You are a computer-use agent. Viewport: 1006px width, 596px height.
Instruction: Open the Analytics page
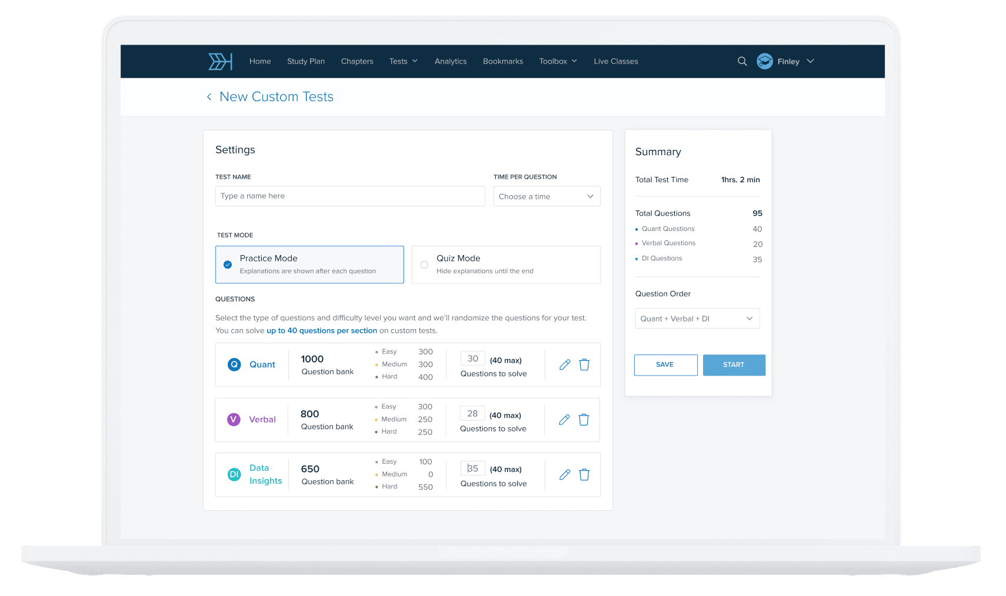point(451,61)
